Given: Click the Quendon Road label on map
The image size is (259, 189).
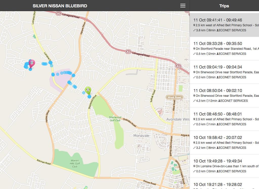Looking at the screenshot, I should pyautogui.click(x=129, y=123).
